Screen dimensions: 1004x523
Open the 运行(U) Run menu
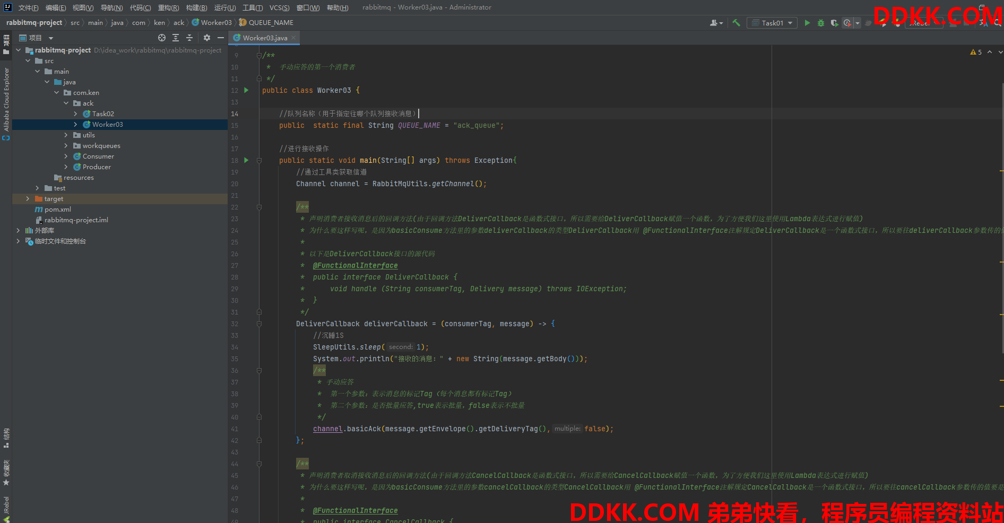pyautogui.click(x=224, y=7)
